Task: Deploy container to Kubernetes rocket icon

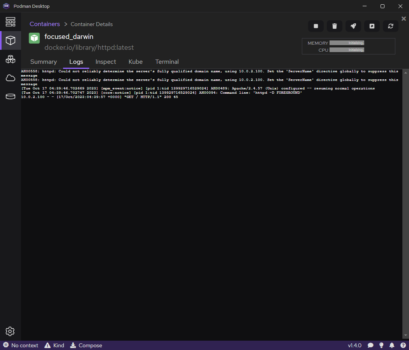Action: coord(353,26)
